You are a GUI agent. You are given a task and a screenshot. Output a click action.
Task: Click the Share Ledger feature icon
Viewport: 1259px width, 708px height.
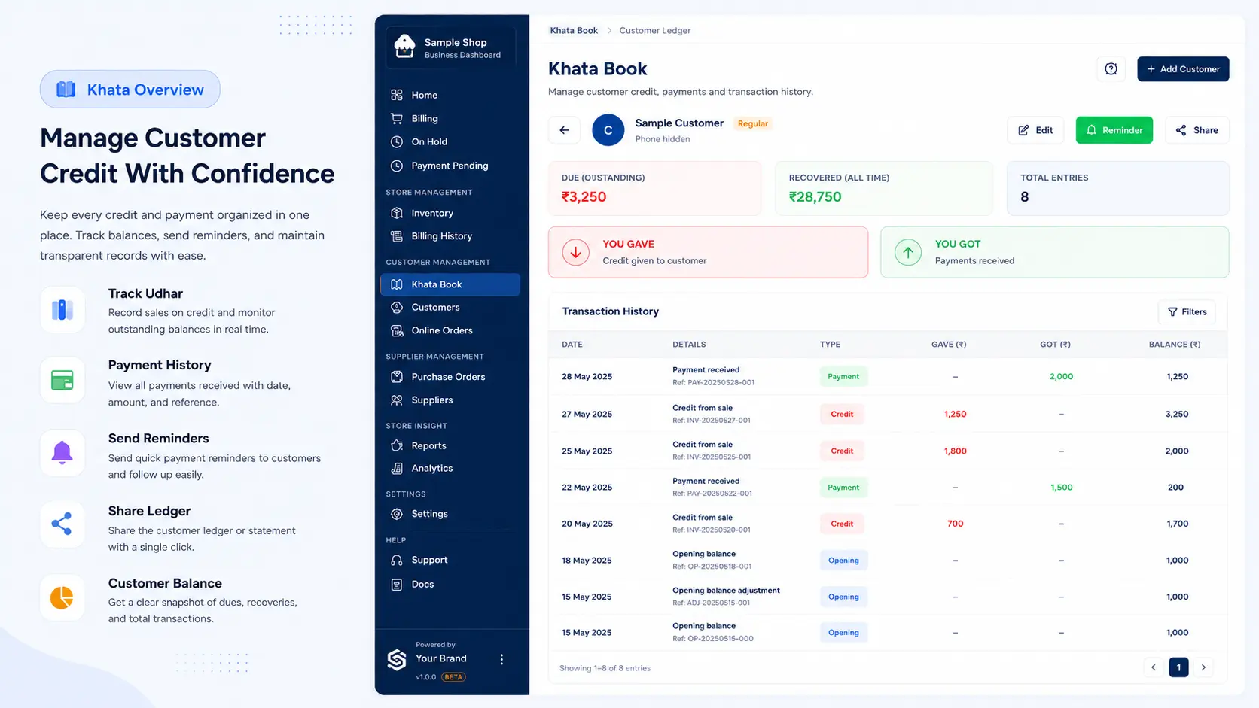(62, 524)
